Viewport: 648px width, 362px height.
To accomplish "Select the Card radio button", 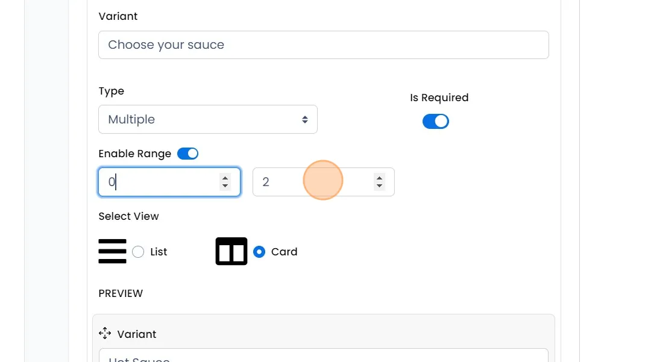I will pyautogui.click(x=259, y=252).
